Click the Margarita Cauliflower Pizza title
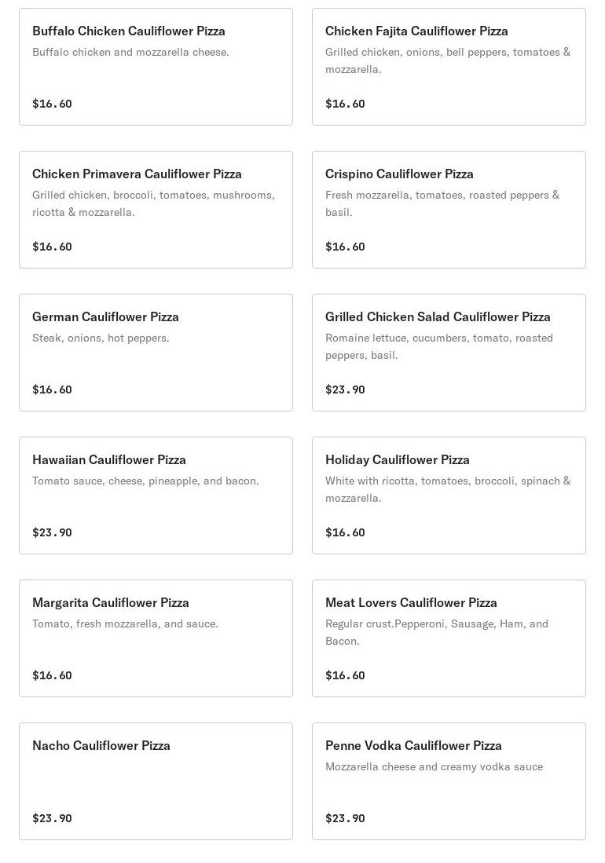This screenshot has height=863, width=605. click(x=111, y=602)
